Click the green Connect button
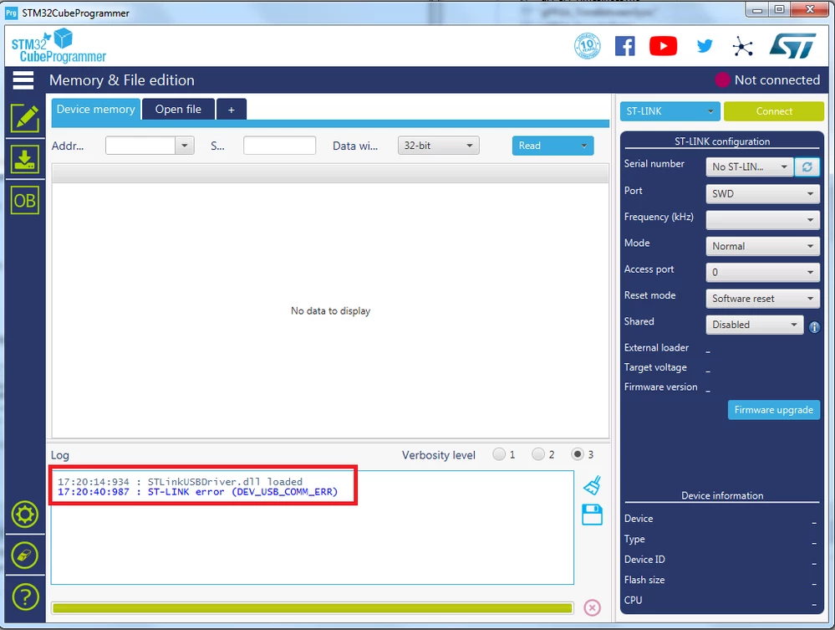The height and width of the screenshot is (630, 835). 774,111
